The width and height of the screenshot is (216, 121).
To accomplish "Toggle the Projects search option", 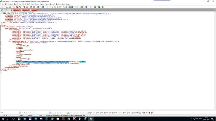I will (x=115, y=113).
